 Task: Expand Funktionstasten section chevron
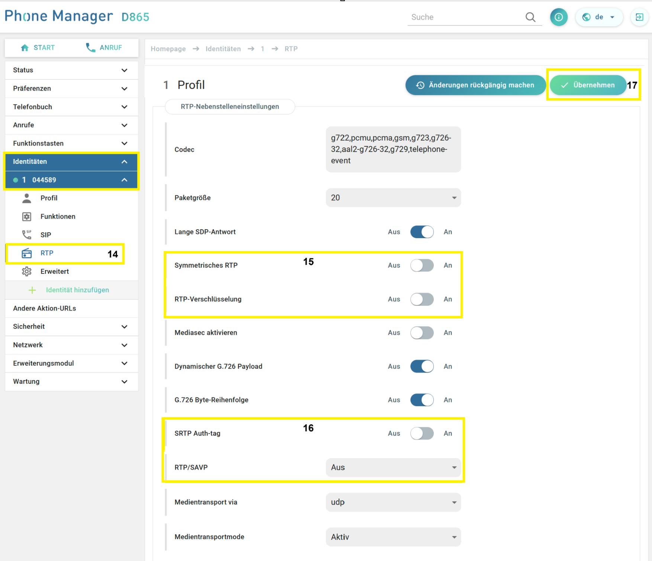point(125,143)
